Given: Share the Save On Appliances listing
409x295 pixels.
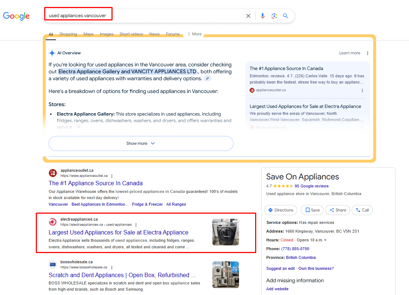Looking at the screenshot, I should [337, 210].
